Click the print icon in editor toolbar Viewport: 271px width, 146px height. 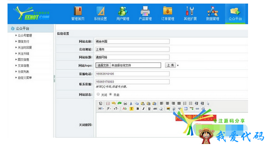125,103
